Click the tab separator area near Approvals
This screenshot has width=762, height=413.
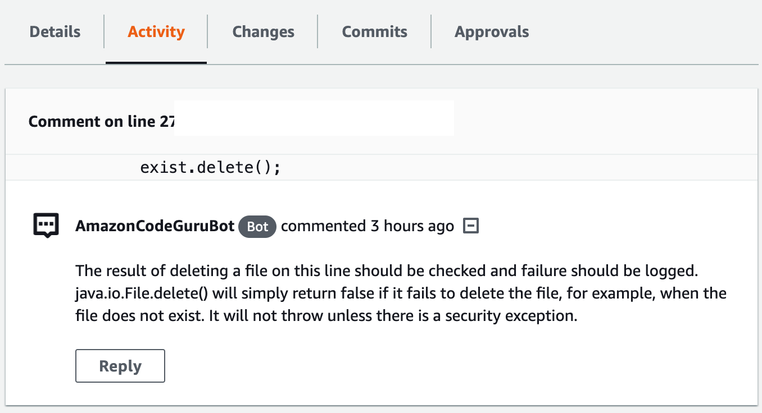[x=431, y=32]
